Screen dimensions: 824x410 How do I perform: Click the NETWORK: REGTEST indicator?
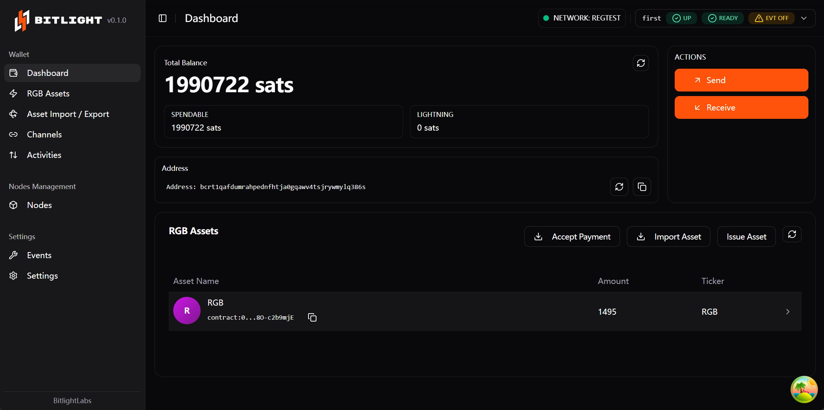[x=582, y=18]
